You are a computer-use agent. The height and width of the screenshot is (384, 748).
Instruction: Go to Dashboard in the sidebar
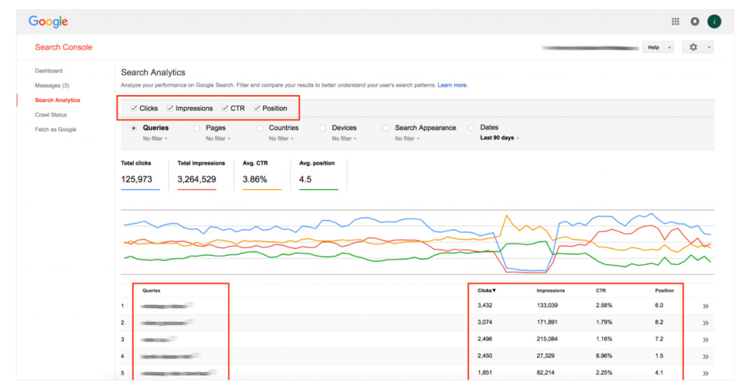[49, 71]
